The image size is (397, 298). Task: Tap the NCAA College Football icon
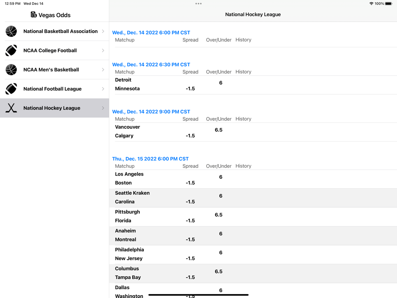[x=11, y=50]
